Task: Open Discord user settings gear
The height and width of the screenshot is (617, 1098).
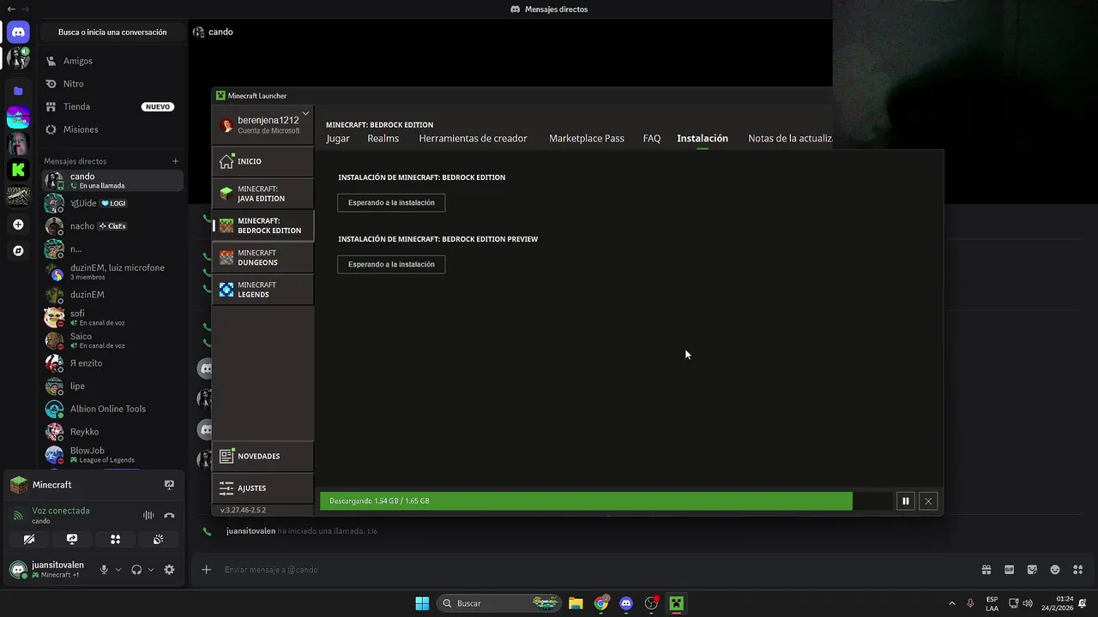Action: [x=169, y=570]
